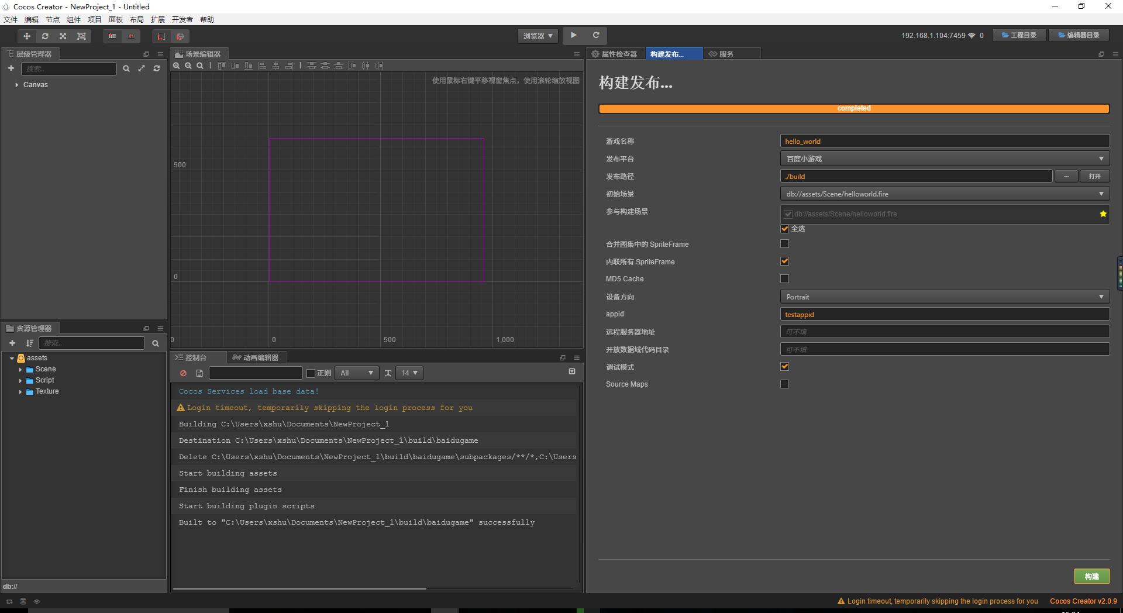
Task: Click the orange completed progress bar
Action: (x=853, y=109)
